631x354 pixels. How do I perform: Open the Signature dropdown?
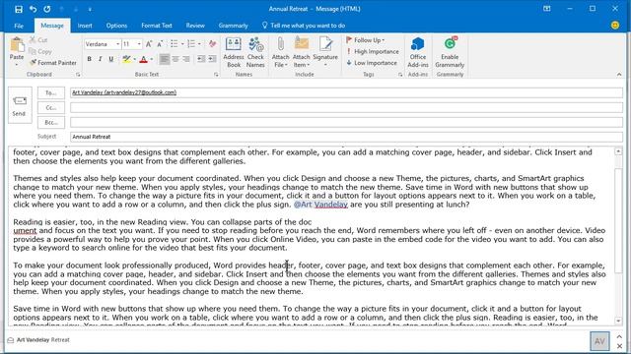[325, 52]
